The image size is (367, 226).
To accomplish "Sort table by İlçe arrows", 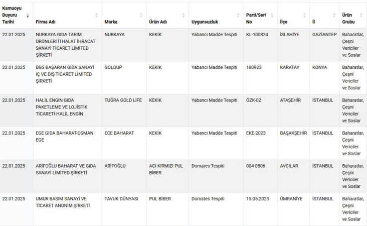I will (x=304, y=16).
